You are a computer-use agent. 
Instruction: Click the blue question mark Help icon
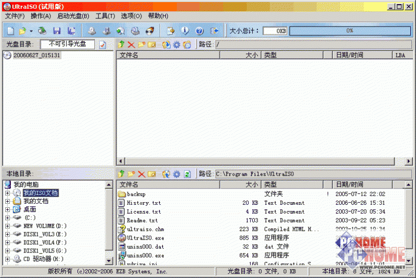click(x=200, y=31)
